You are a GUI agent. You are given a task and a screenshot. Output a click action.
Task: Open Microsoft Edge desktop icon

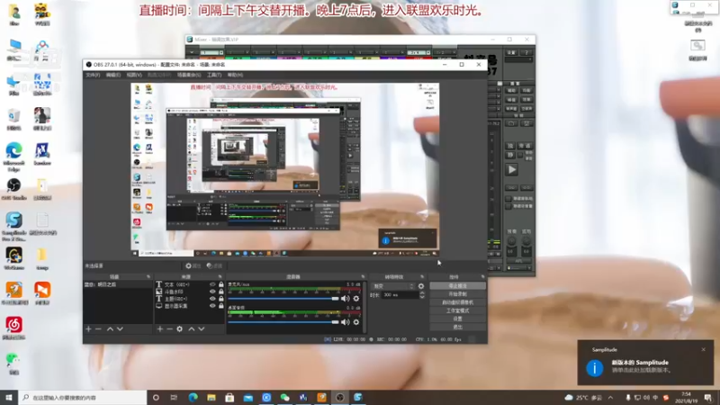[x=13, y=156]
